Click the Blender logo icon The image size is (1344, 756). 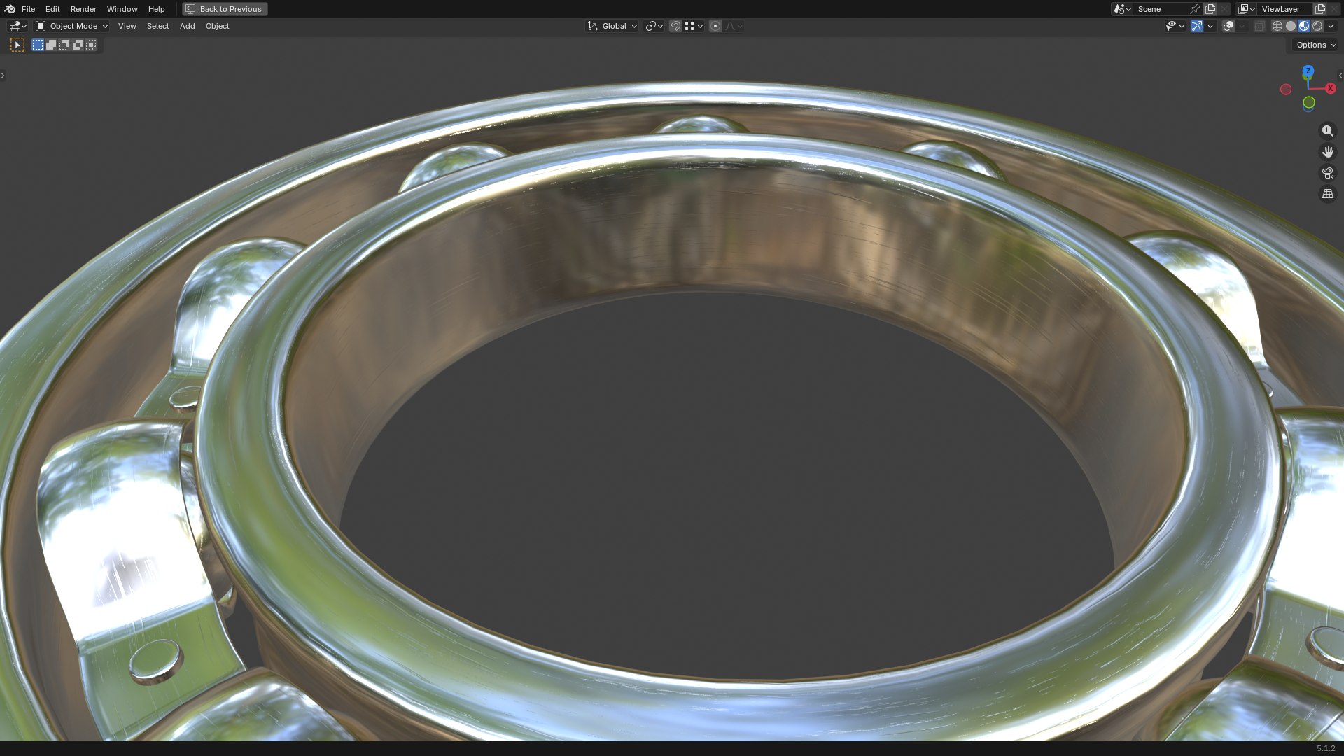tap(10, 9)
